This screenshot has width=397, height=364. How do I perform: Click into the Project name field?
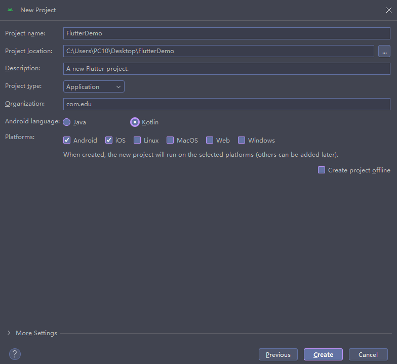(226, 33)
